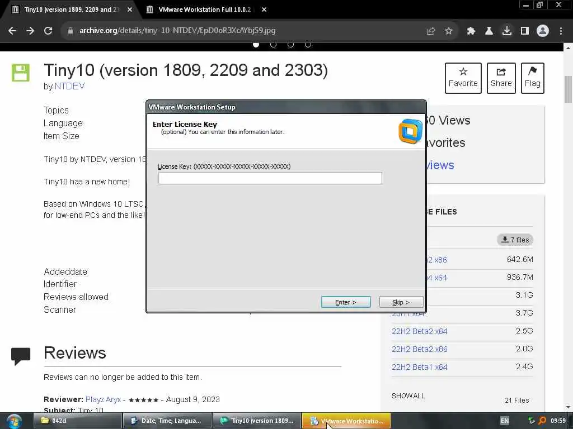The width and height of the screenshot is (573, 429).
Task: Click the 21 Files count text
Action: [516, 400]
